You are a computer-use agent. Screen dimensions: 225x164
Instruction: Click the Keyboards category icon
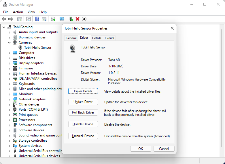(x=15, y=84)
